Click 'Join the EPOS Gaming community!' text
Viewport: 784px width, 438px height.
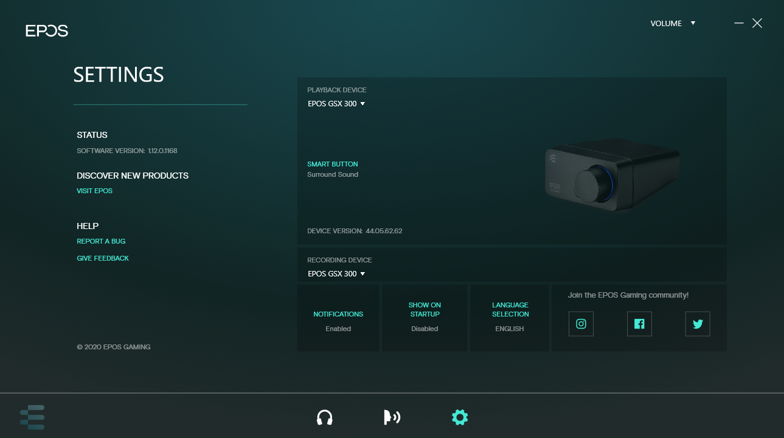pos(628,295)
